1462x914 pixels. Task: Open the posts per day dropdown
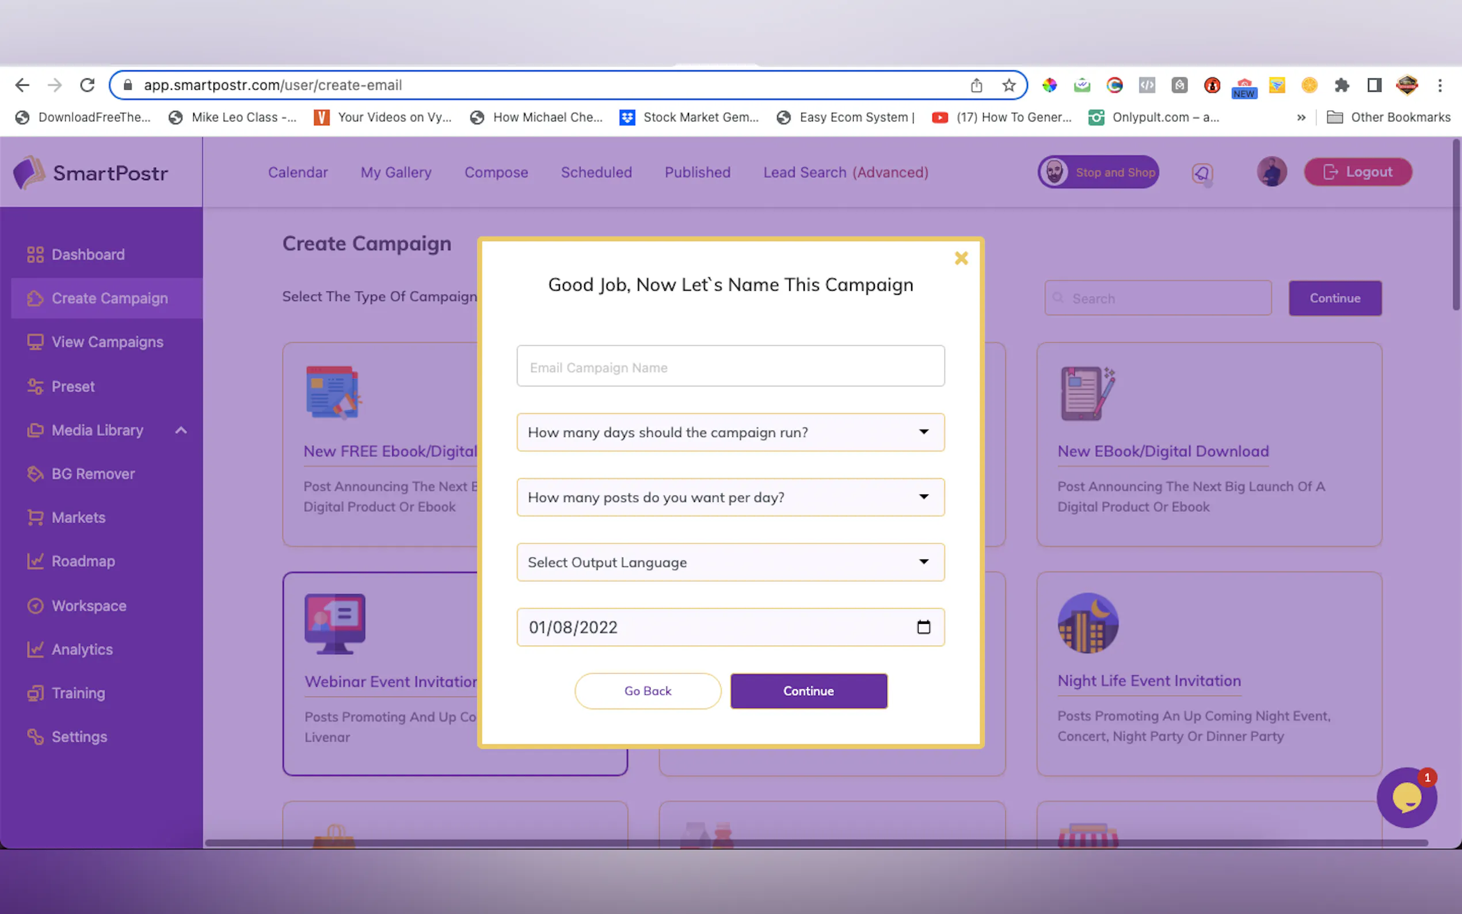pos(730,497)
